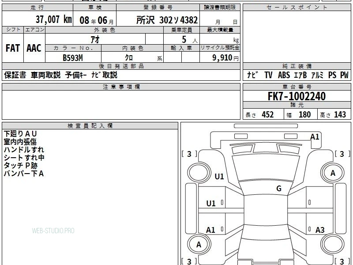353x265 pixels.
Task: Click the AAC air conditioner value
Action: (34, 48)
